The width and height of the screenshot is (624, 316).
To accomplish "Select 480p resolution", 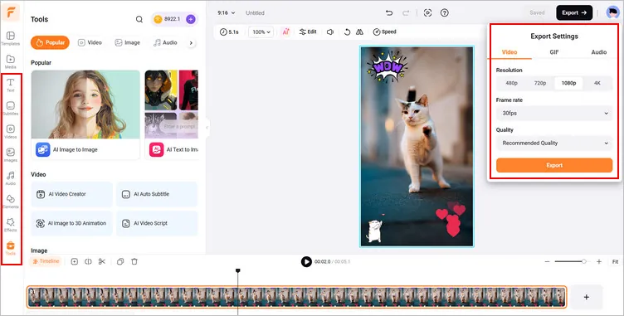I will point(511,83).
